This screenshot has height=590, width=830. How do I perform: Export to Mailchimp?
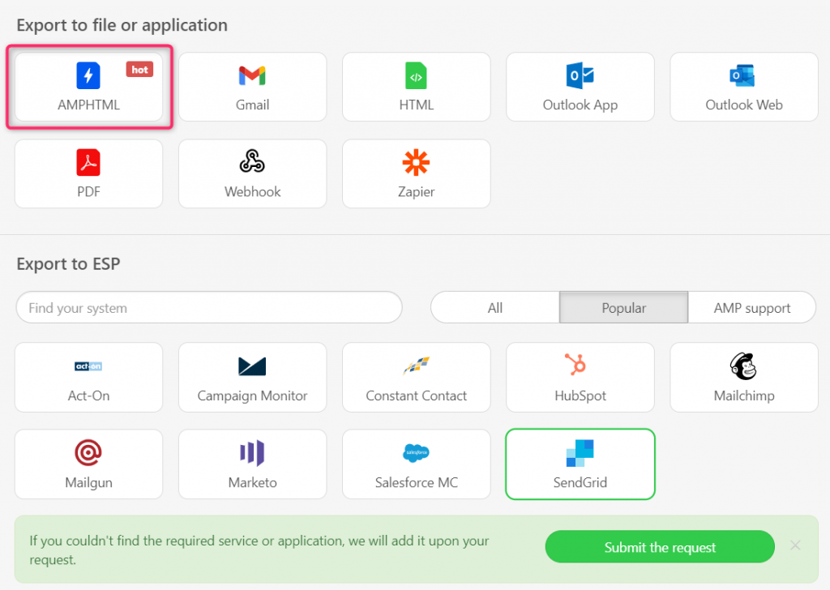click(743, 377)
